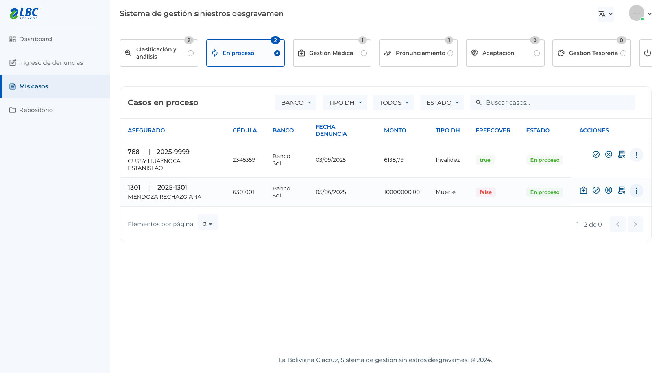661x373 pixels.
Task: Click the language translate icon
Action: pos(606,14)
